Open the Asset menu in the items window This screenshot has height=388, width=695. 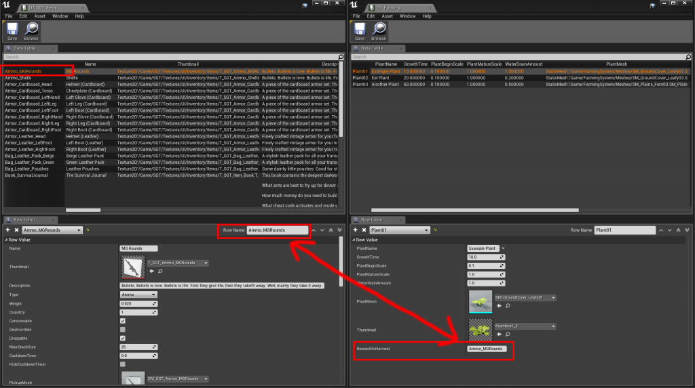pyautogui.click(x=40, y=16)
